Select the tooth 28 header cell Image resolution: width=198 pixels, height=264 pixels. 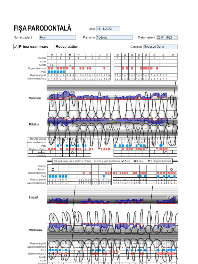pos(172,55)
